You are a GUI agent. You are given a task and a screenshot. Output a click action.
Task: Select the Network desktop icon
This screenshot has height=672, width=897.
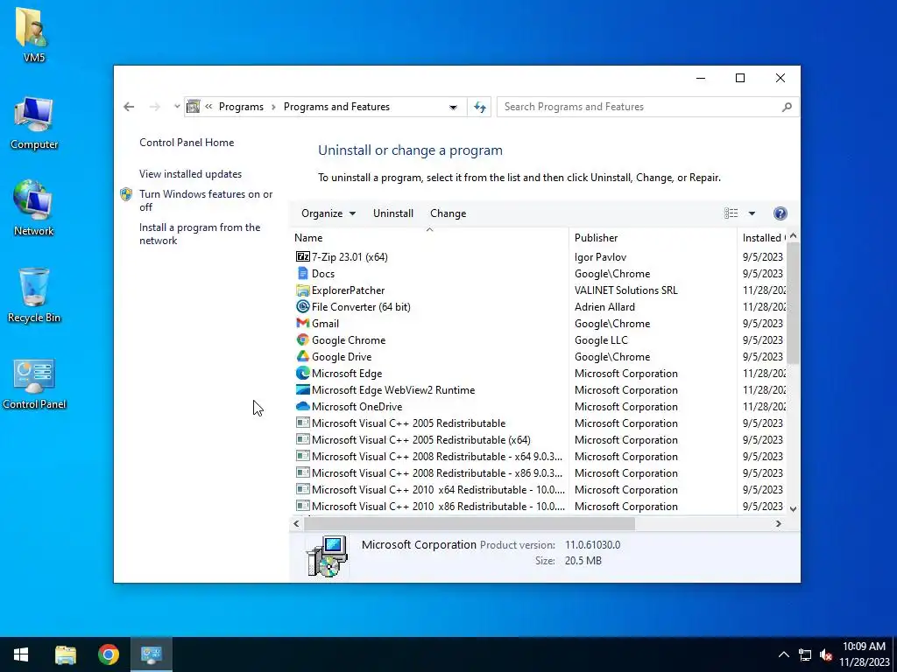34,208
